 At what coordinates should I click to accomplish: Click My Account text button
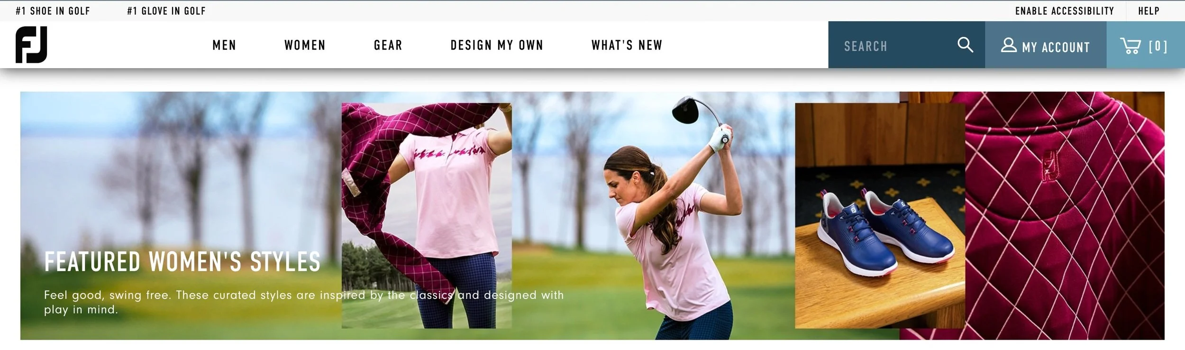click(x=1056, y=47)
